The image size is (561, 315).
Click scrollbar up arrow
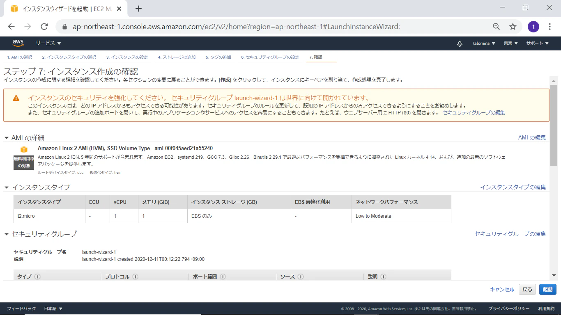[x=554, y=80]
